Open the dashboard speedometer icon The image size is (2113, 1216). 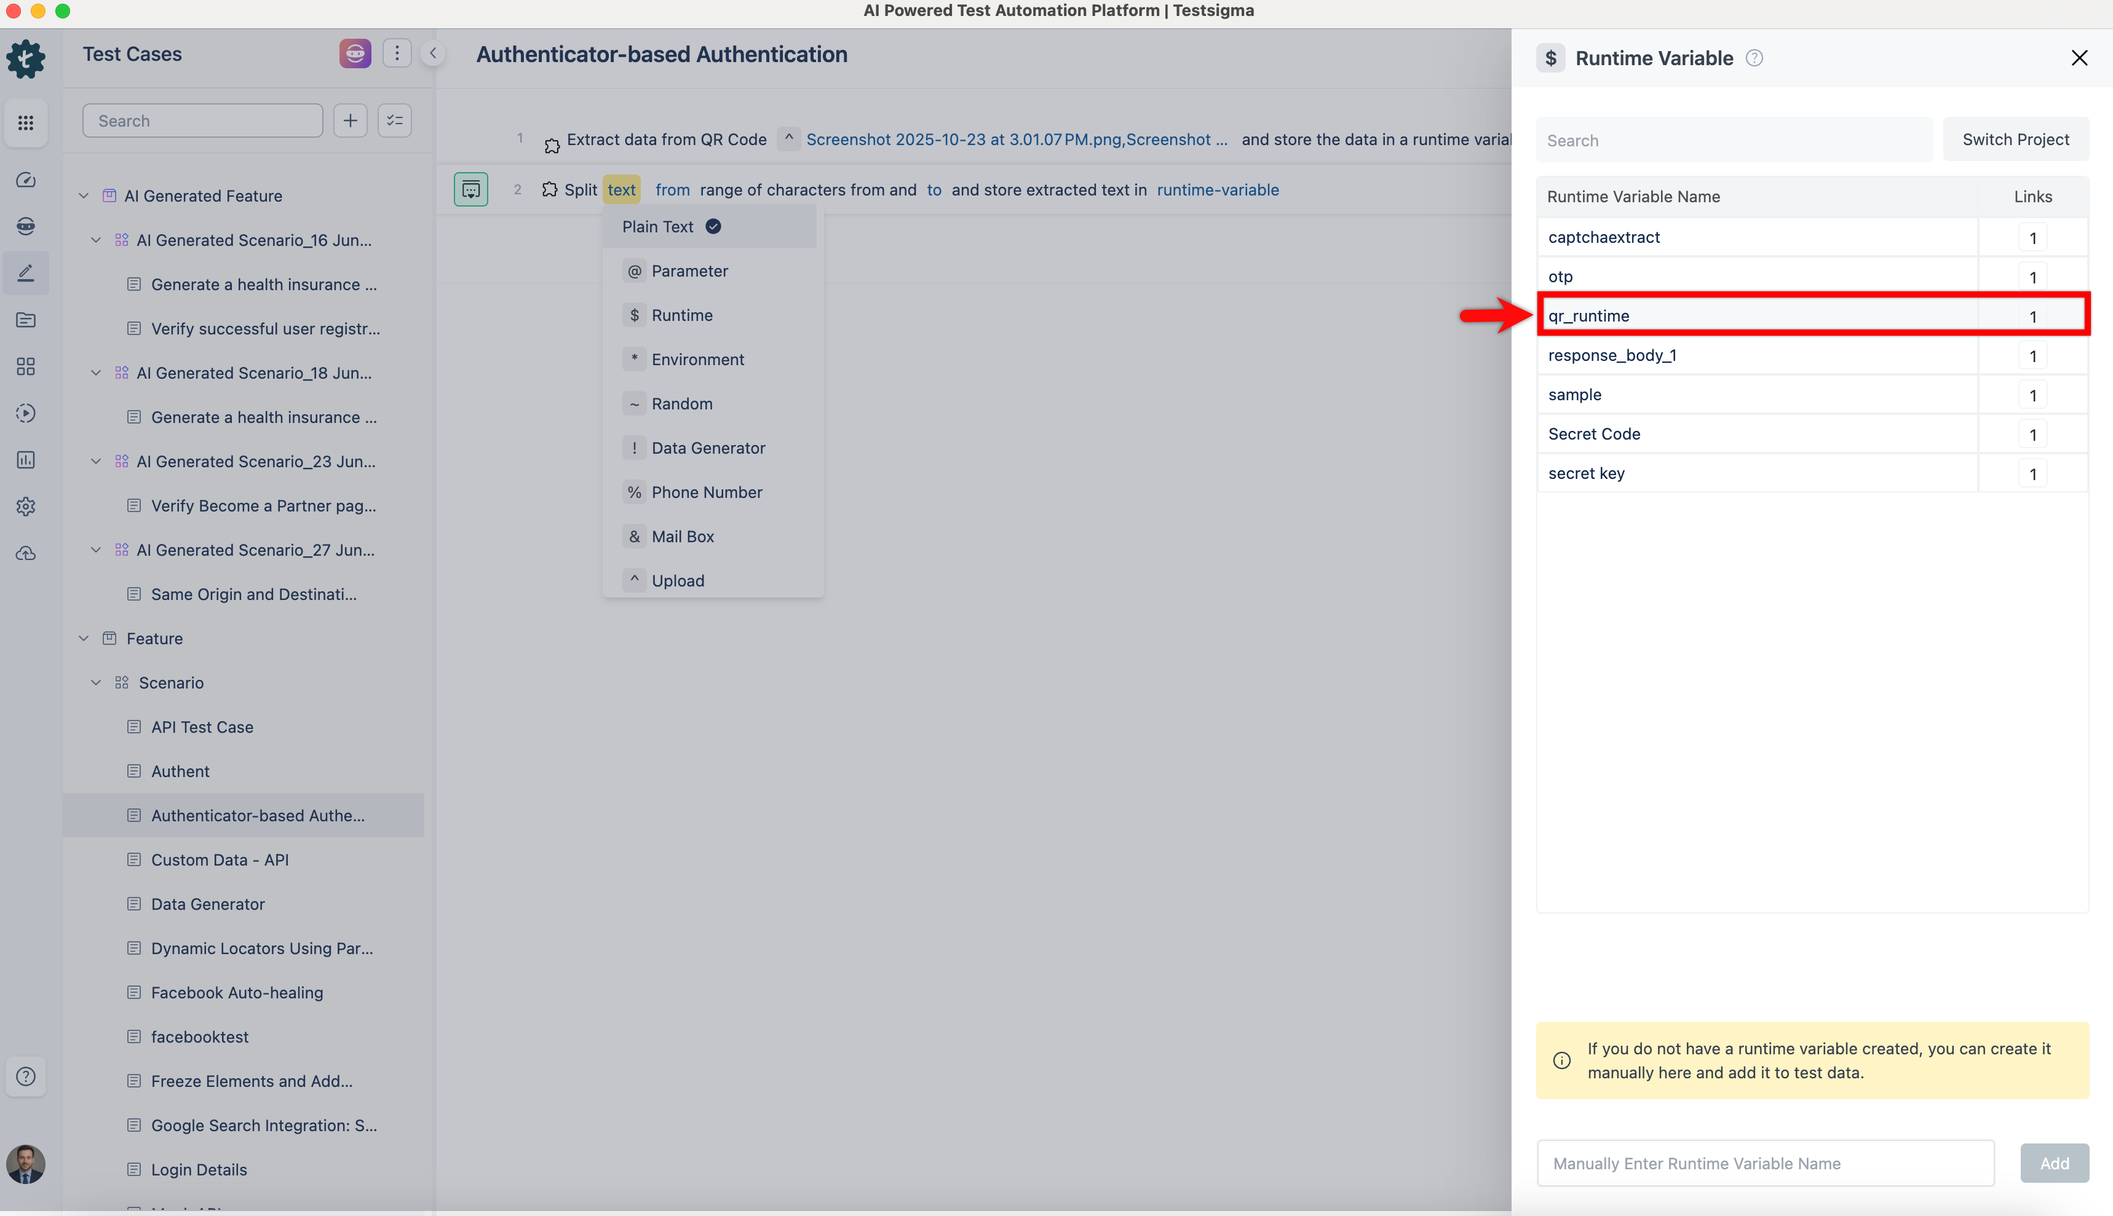(x=26, y=180)
